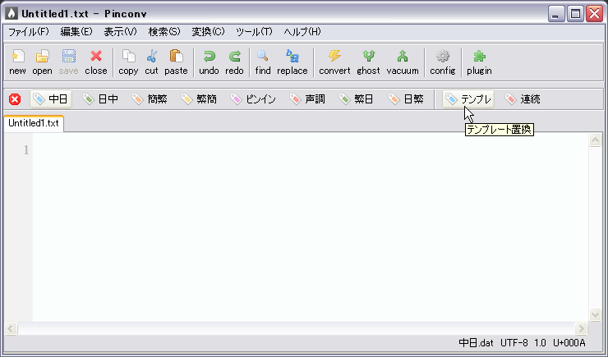Open find with magnifier icon

click(263, 62)
